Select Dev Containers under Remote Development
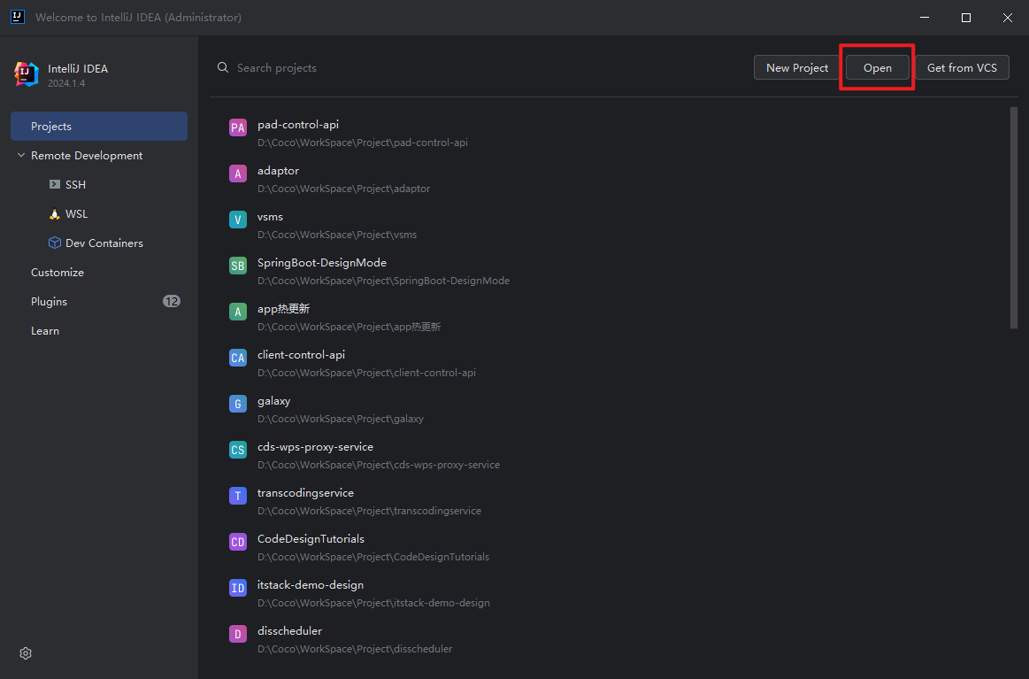The height and width of the screenshot is (679, 1029). point(104,243)
